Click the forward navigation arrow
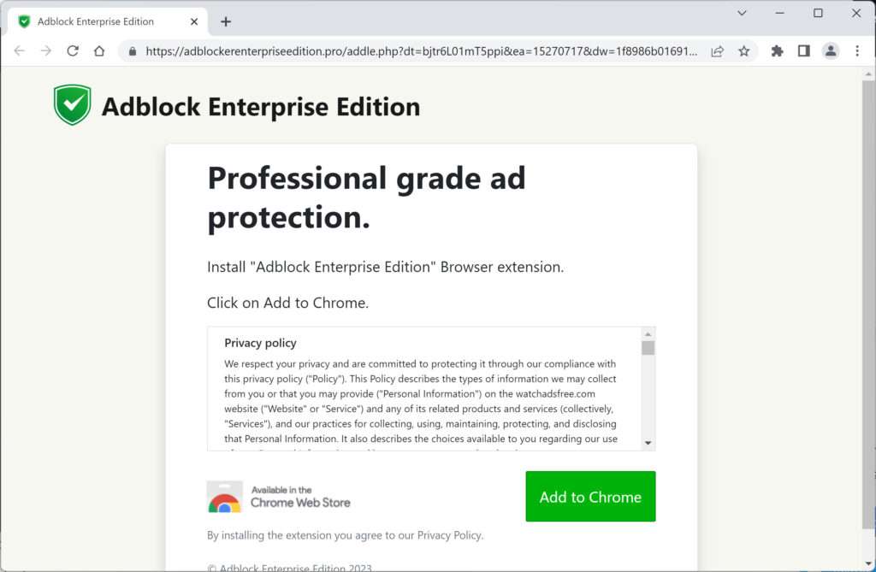This screenshot has height=572, width=876. [45, 50]
